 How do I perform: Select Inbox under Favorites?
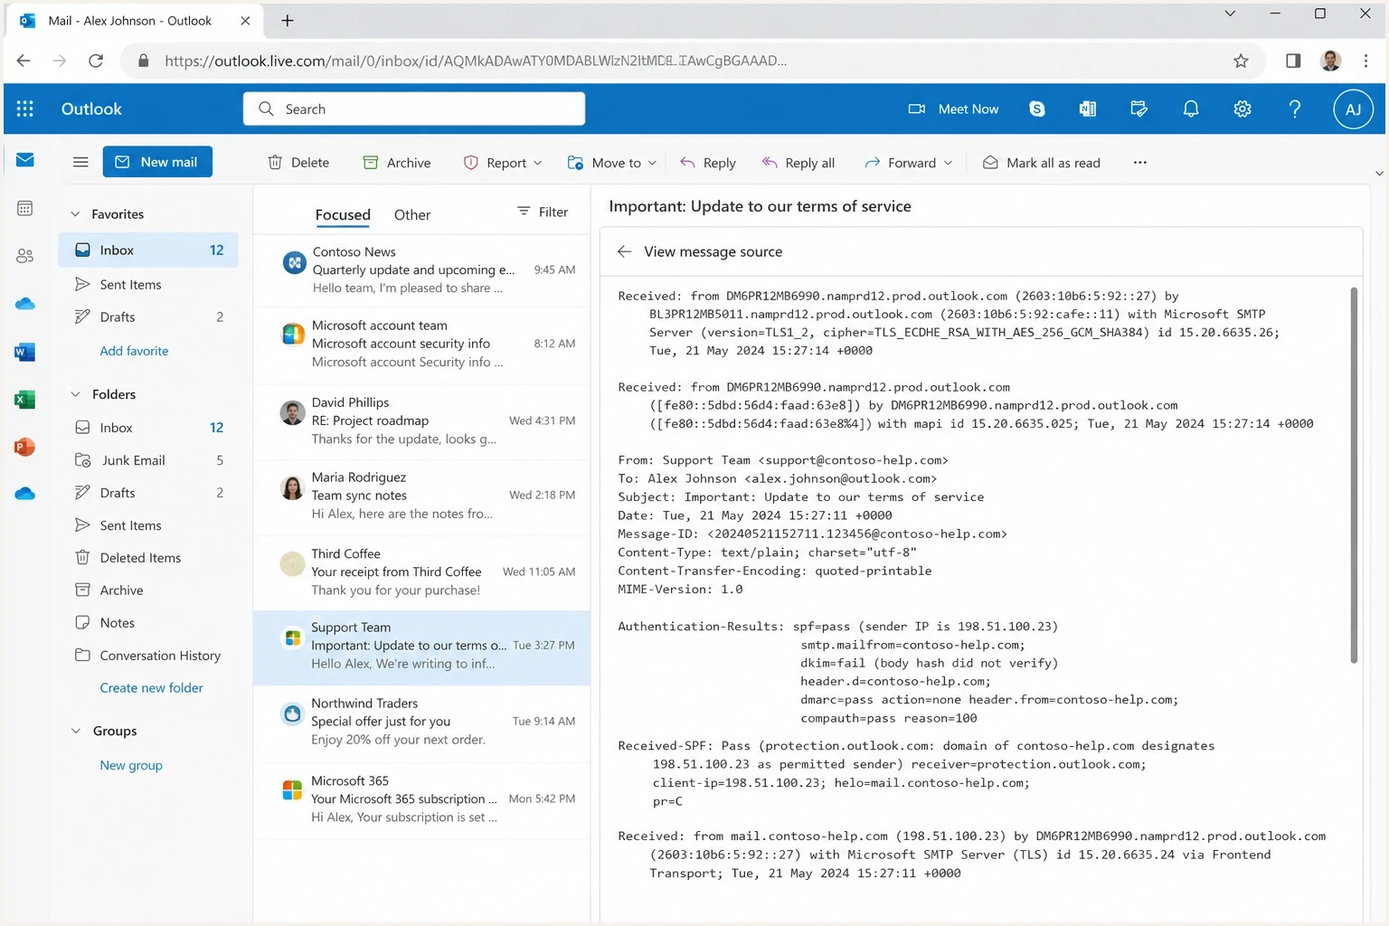pos(148,250)
